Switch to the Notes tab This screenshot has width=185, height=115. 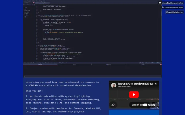point(143,64)
